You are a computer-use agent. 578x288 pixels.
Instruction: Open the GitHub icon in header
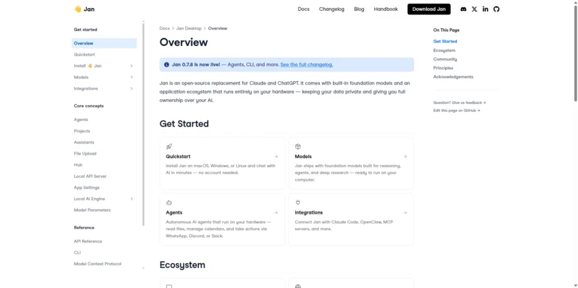point(496,9)
